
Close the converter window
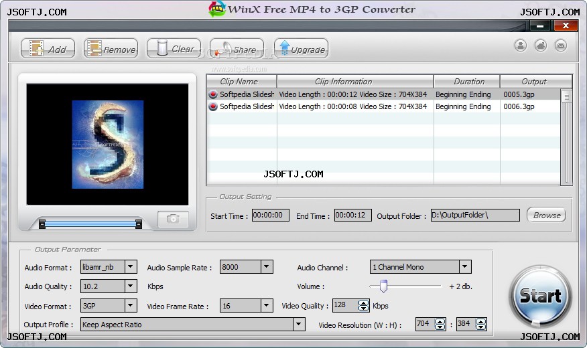566,26
